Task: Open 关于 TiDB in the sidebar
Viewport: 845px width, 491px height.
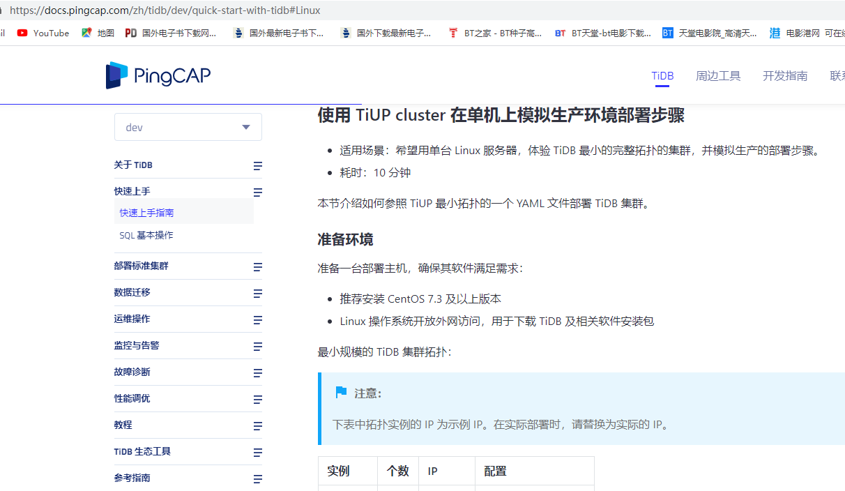Action: (133, 165)
